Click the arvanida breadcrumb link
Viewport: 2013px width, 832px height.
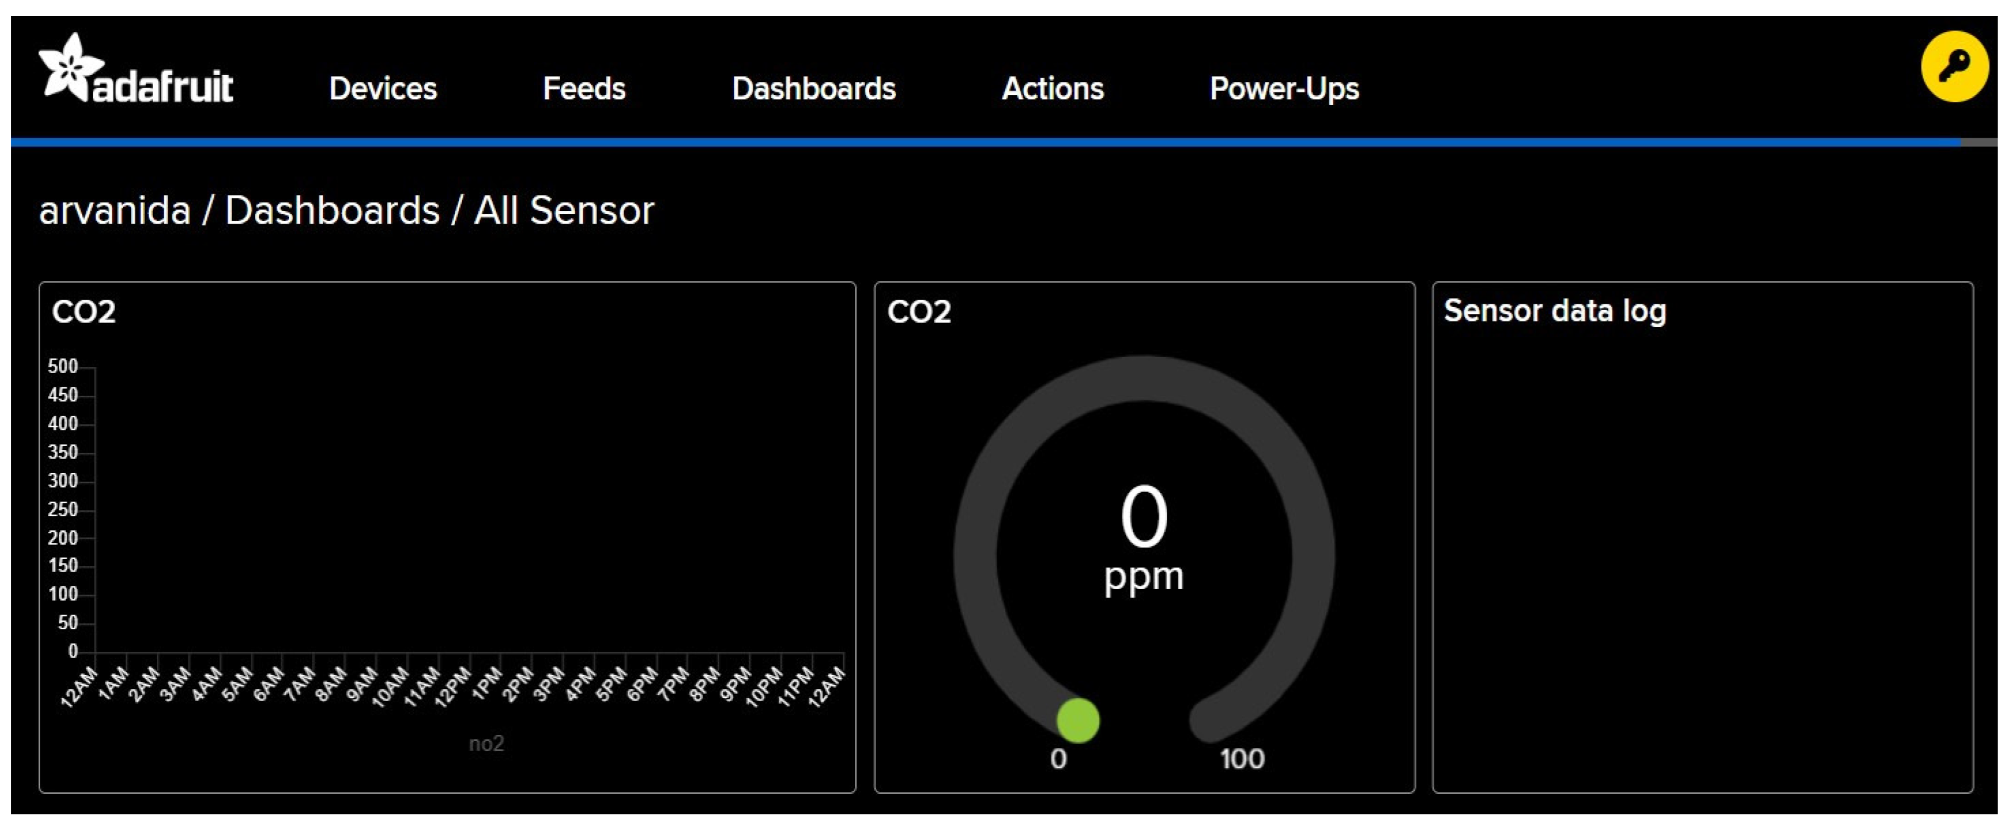tap(115, 210)
